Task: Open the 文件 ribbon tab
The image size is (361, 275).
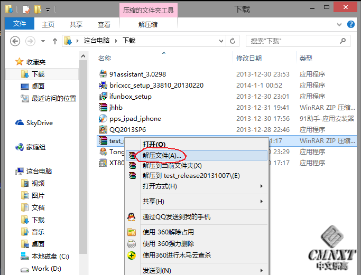Action: [x=20, y=23]
